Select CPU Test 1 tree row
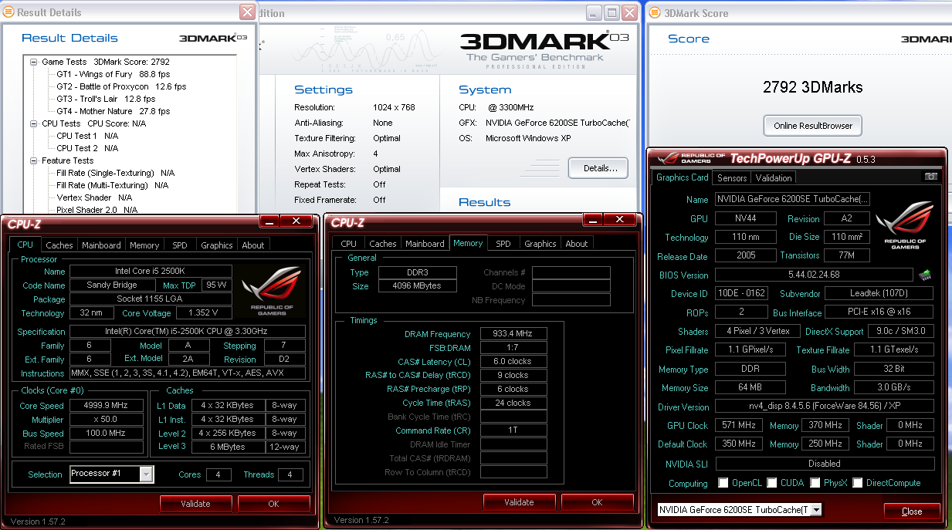This screenshot has height=530, width=952. (87, 136)
